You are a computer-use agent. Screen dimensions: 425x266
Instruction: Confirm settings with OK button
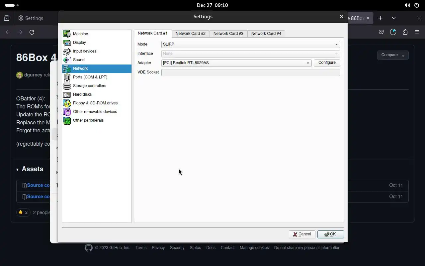(330, 234)
